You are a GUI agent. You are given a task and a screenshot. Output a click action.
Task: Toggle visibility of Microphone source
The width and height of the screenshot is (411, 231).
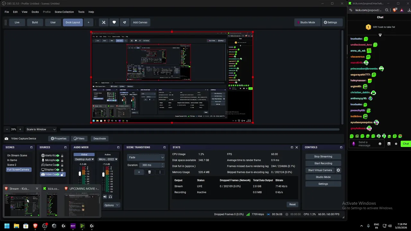click(58, 160)
